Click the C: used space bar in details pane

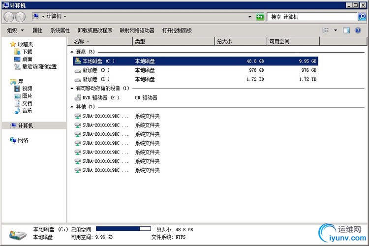pos(123,229)
